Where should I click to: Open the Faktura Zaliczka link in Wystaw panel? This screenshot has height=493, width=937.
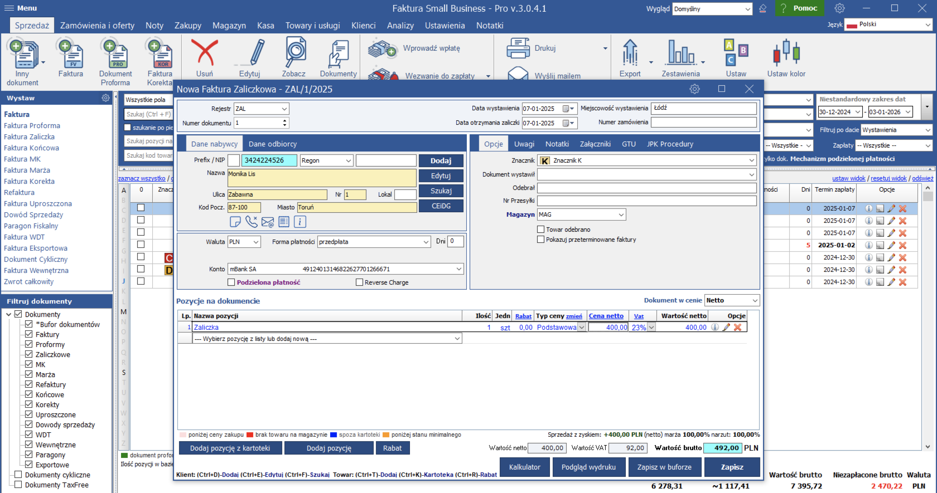point(29,136)
